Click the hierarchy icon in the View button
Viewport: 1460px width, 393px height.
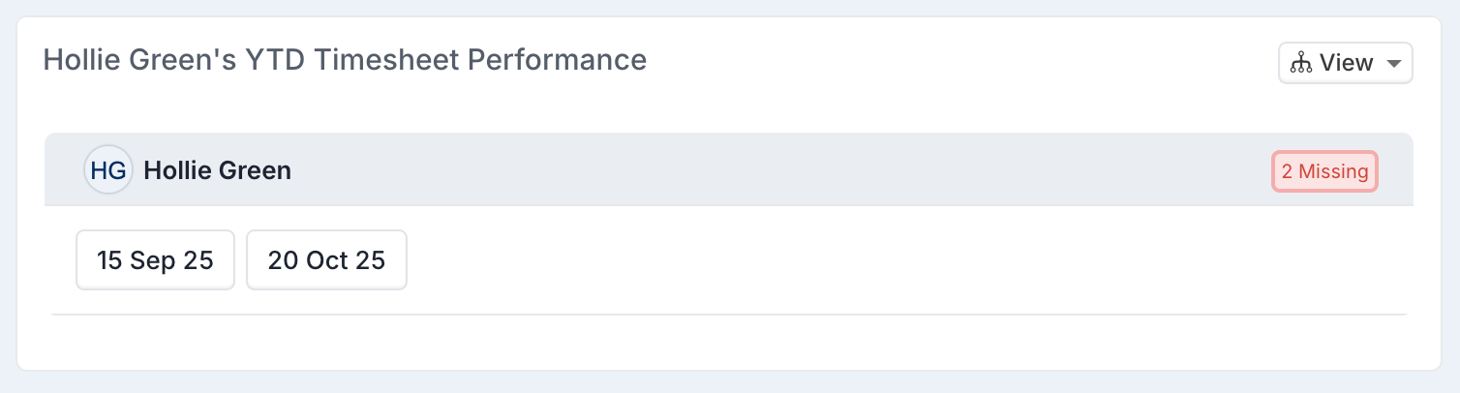[x=1300, y=64]
